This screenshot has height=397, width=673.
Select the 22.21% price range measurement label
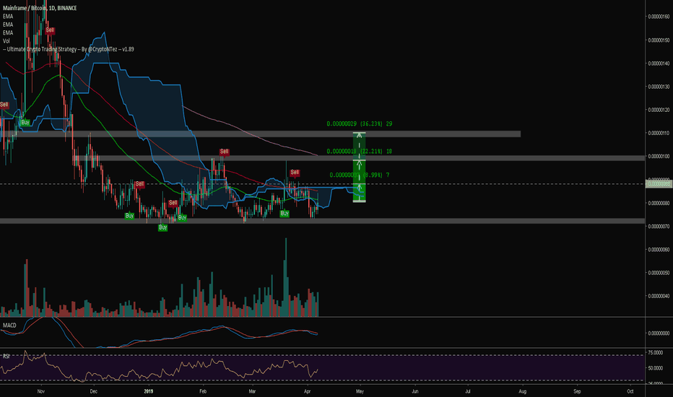coord(360,151)
